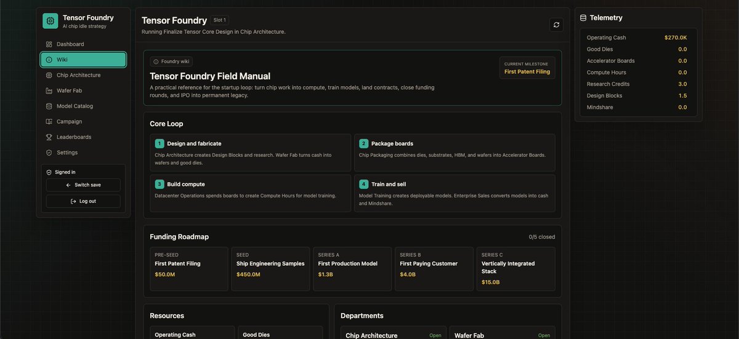Image resolution: width=739 pixels, height=339 pixels.
Task: Click the Chip Architecture department card
Action: tap(395, 333)
